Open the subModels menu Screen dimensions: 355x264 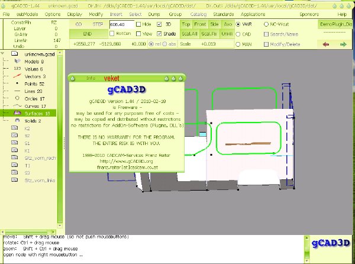[x=27, y=14]
